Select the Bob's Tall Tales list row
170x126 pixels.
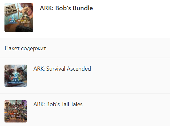pos(85,110)
